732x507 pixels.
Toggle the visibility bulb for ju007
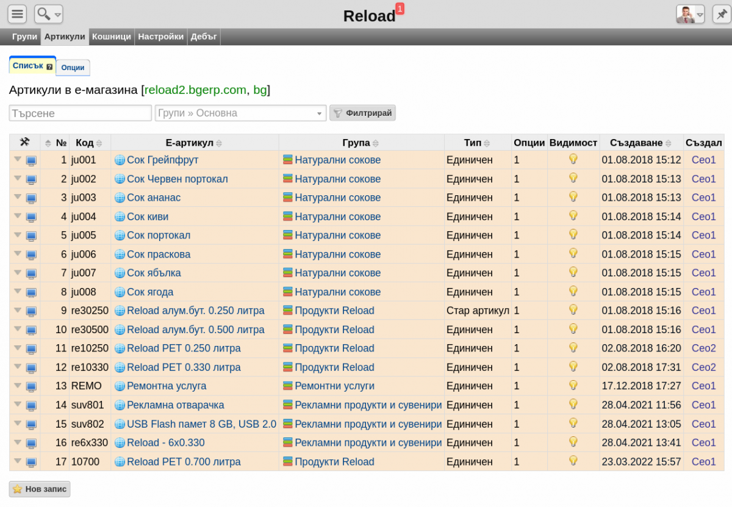(573, 272)
